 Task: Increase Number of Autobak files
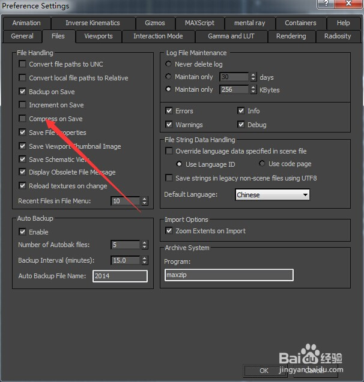145,242
